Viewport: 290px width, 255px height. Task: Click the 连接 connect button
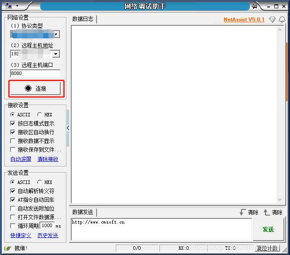pos(35,88)
